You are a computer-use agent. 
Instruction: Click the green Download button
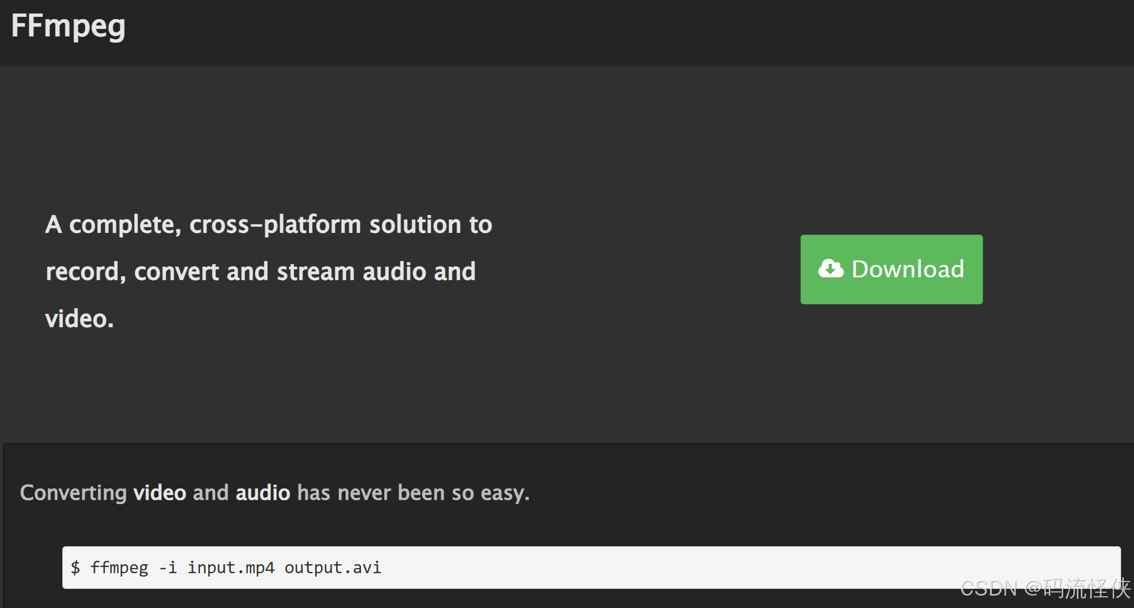(891, 269)
